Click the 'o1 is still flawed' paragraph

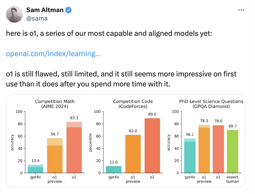pyautogui.click(x=121, y=79)
